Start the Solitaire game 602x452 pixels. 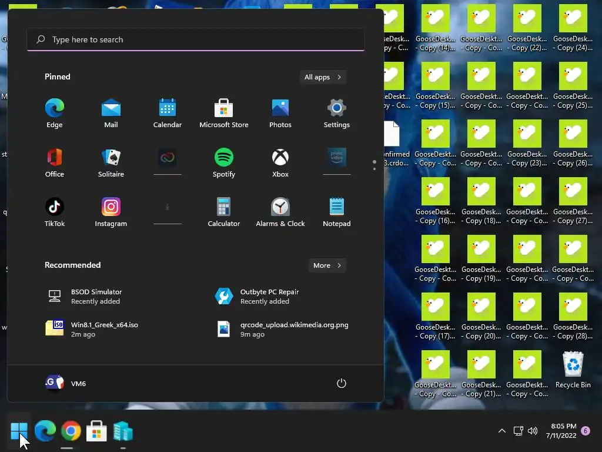click(x=111, y=163)
